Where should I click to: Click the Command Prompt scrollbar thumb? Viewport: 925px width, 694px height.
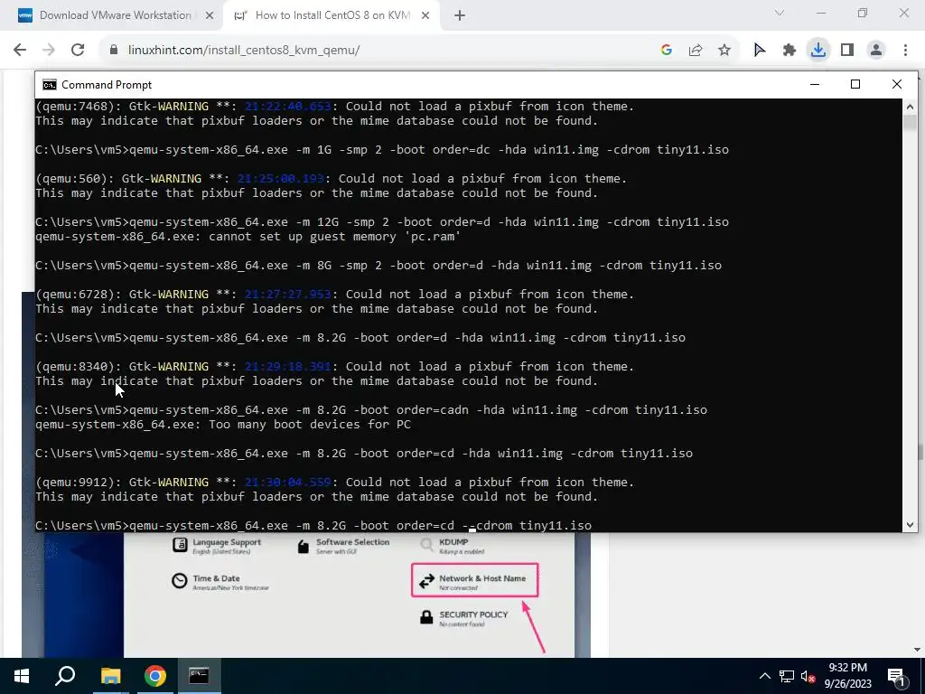(910, 123)
